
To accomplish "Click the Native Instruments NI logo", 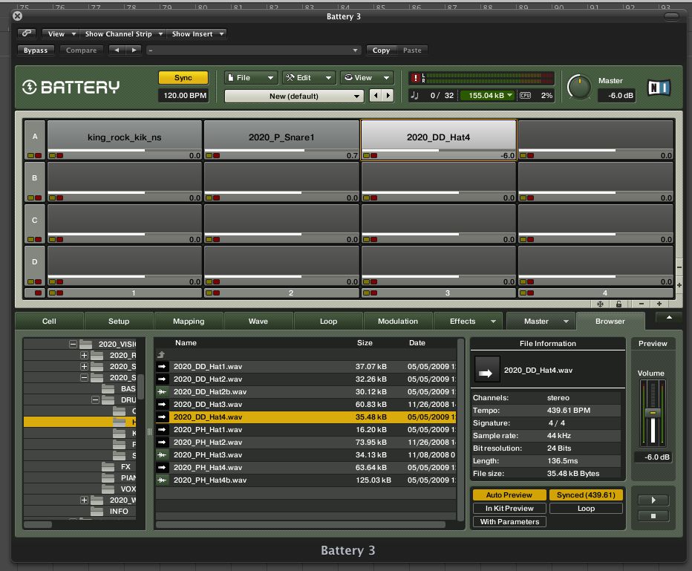I will (x=659, y=88).
